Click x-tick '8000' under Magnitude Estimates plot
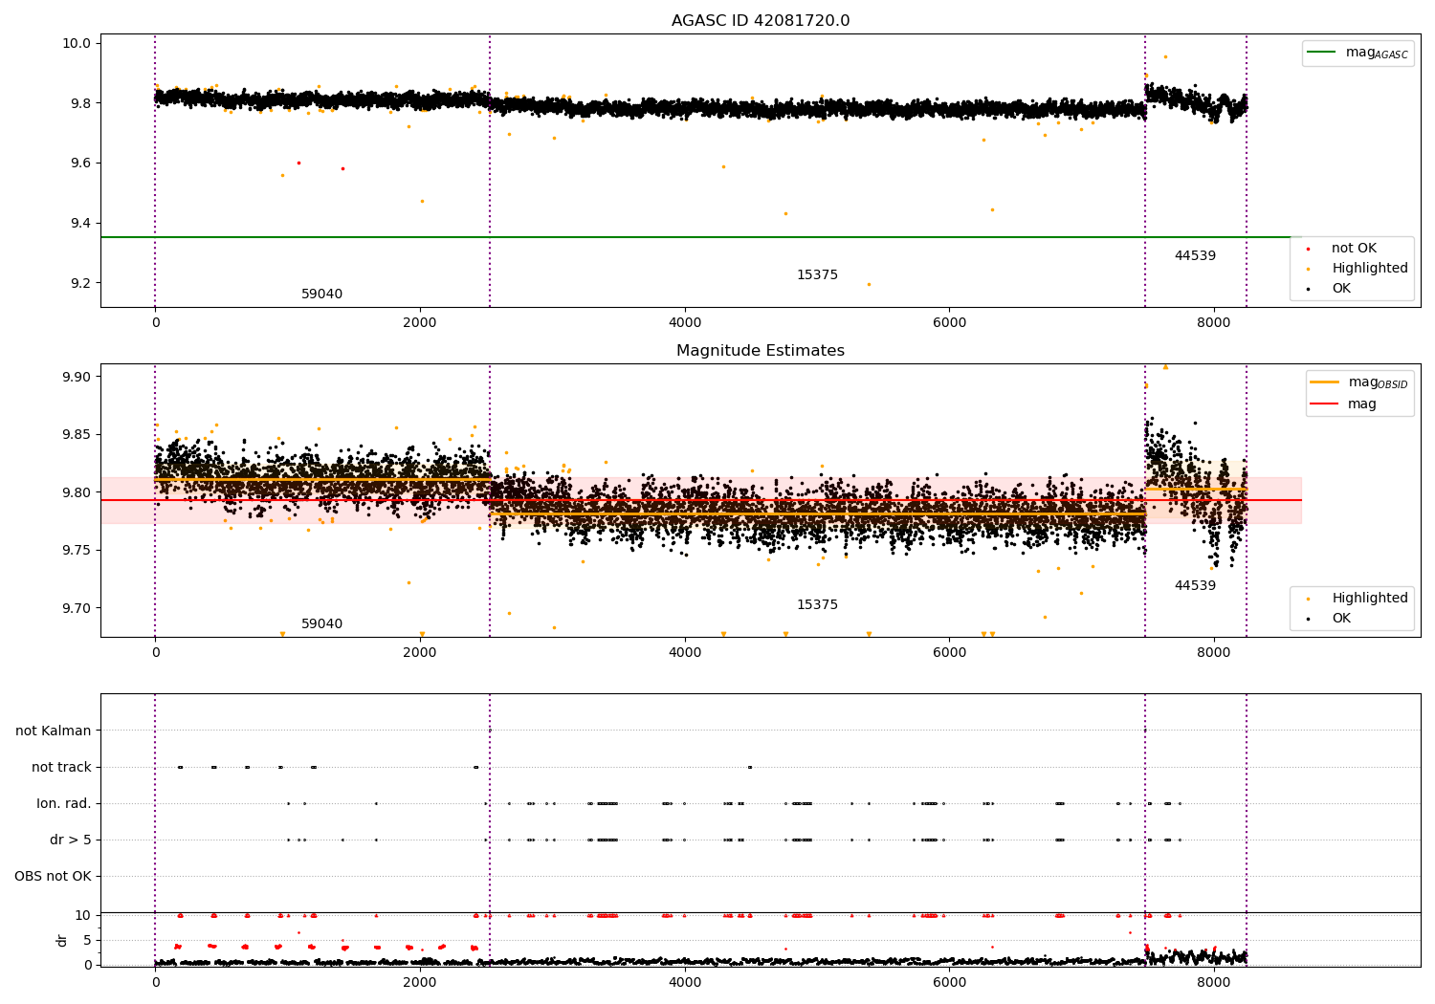Image resolution: width=1435 pixels, height=1004 pixels. [1214, 653]
